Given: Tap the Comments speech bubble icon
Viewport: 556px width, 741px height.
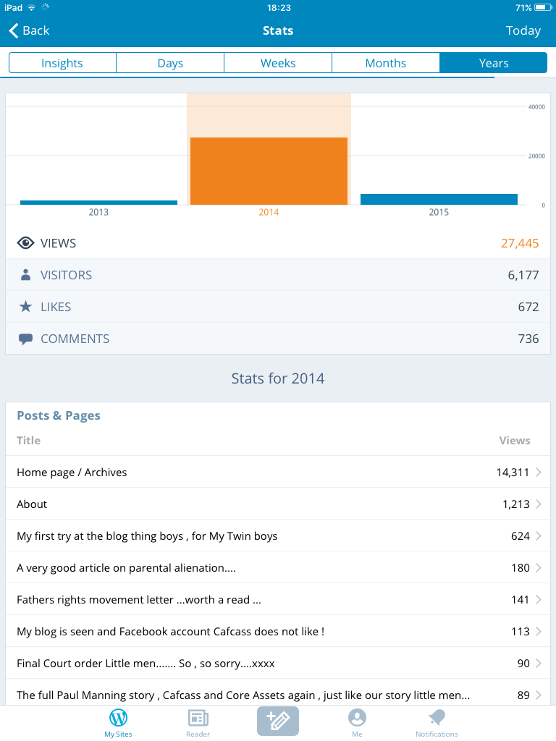Looking at the screenshot, I should 25,339.
